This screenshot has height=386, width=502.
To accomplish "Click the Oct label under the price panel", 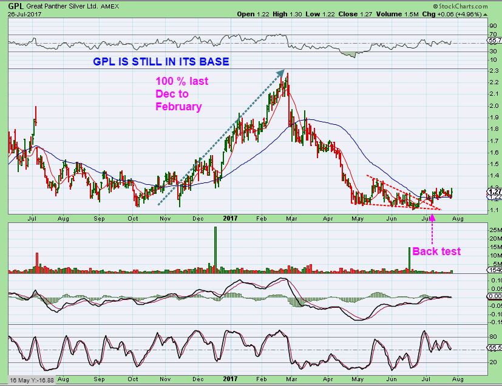I will click(132, 219).
